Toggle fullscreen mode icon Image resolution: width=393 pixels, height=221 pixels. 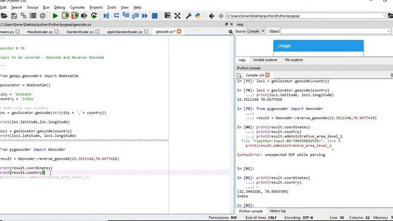click(x=177, y=16)
